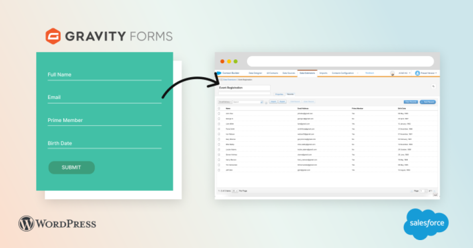
Task: Click the Export button
Action: [x=282, y=102]
